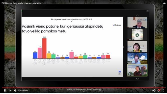Click the share arrow icon

point(164,3)
